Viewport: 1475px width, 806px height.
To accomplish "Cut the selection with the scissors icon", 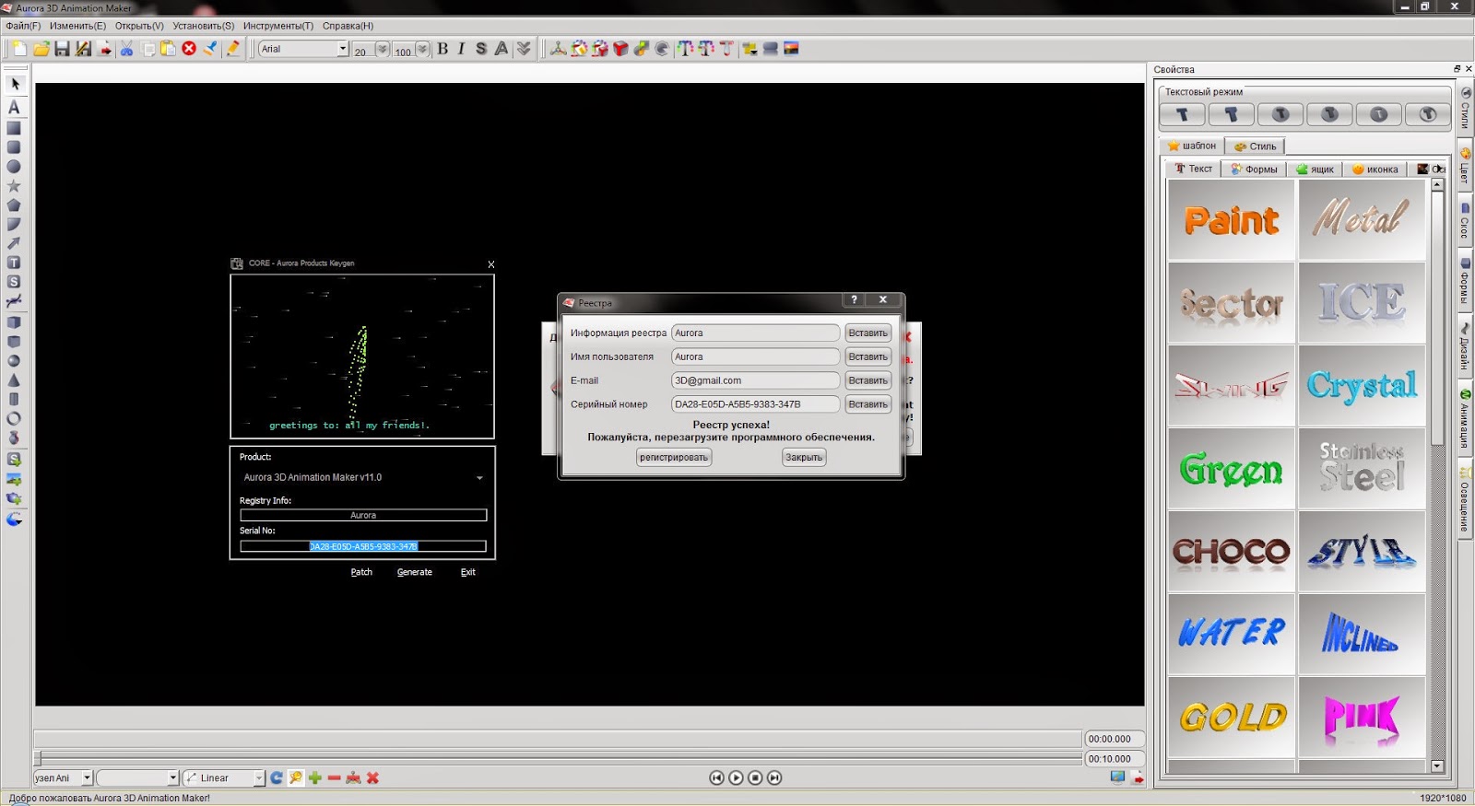I will (x=126, y=49).
